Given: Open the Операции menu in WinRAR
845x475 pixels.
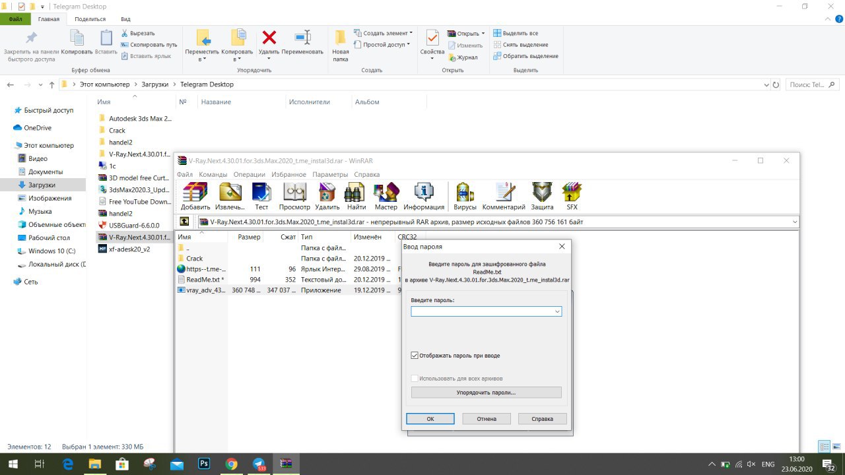Looking at the screenshot, I should pos(249,174).
